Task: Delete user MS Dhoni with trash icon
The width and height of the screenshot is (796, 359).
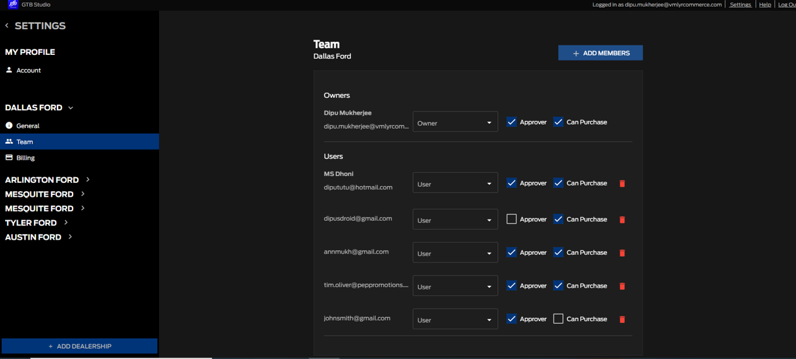Action: coord(622,184)
